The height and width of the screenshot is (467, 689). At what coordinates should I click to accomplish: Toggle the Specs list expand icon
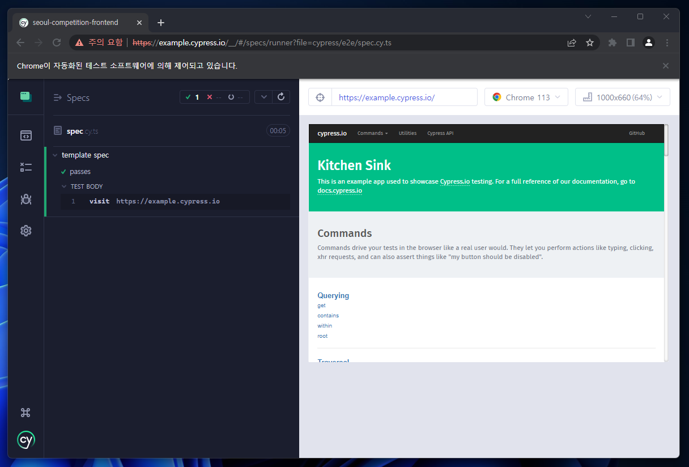[57, 97]
